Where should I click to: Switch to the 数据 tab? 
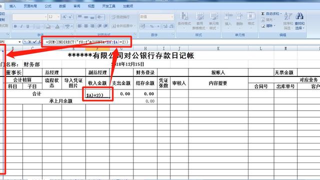[x=62, y=6]
